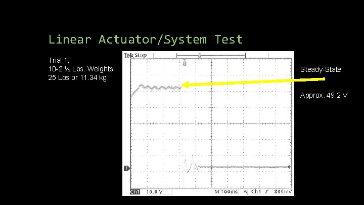Click the oscilloscope screenshot image
This screenshot has width=364, height=205.
click(208, 124)
